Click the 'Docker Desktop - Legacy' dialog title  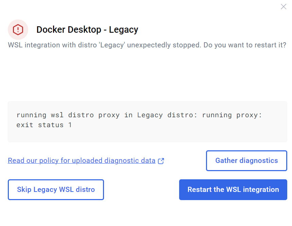coord(87,30)
